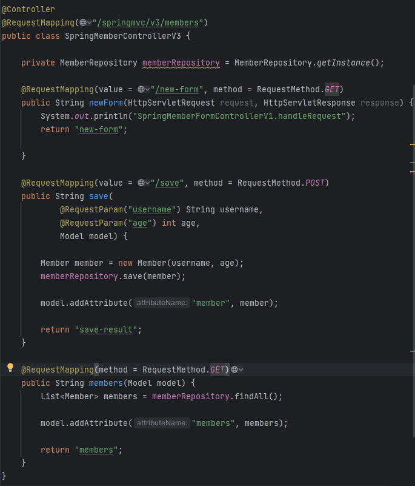Click POST in the save mapping
Viewport: 415px width, 486px height.
coord(315,183)
